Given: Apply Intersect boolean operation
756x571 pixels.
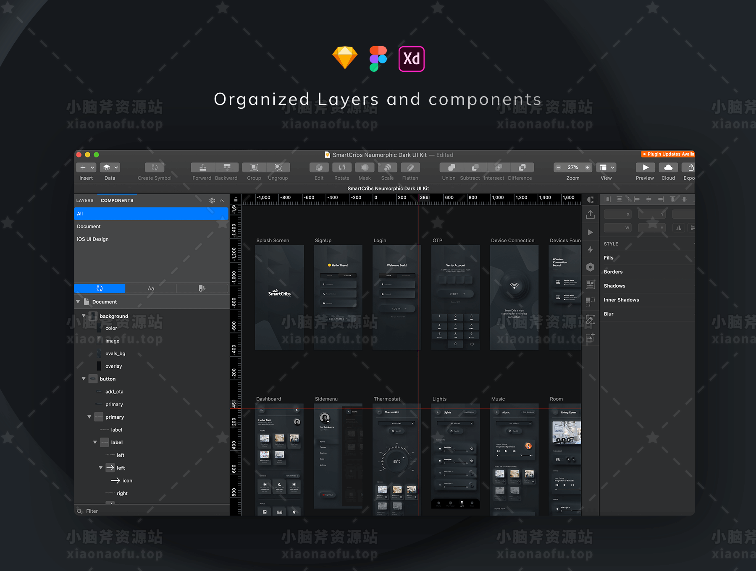Looking at the screenshot, I should (499, 168).
